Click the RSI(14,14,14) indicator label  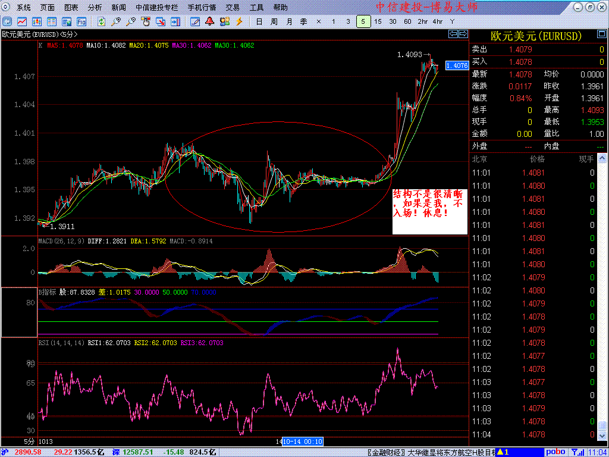pos(61,343)
